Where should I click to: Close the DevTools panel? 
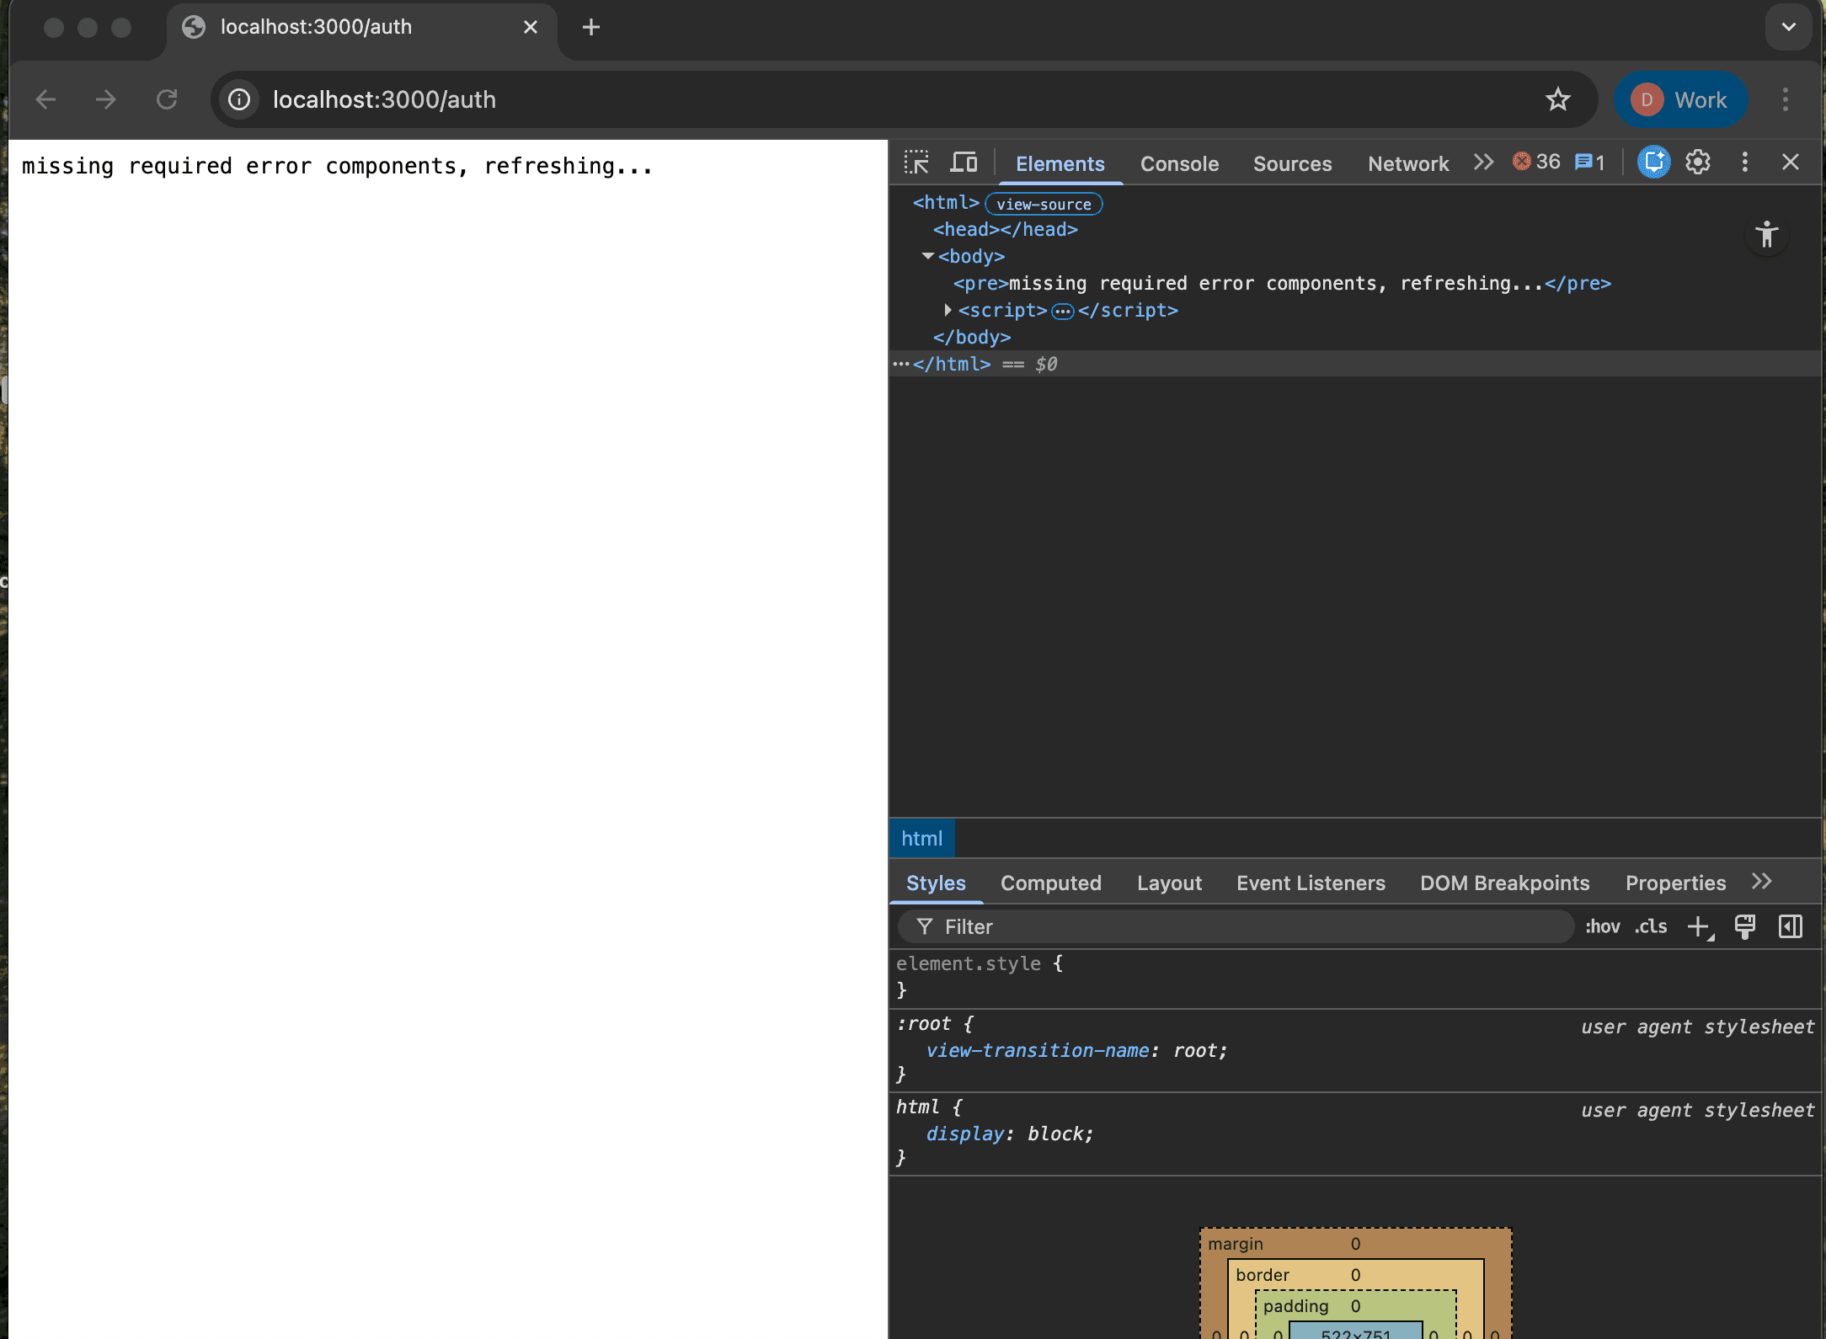[x=1791, y=162]
